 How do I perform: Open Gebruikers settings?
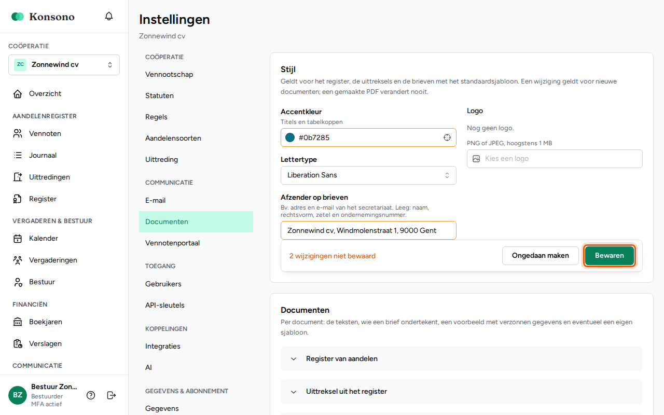point(196,284)
